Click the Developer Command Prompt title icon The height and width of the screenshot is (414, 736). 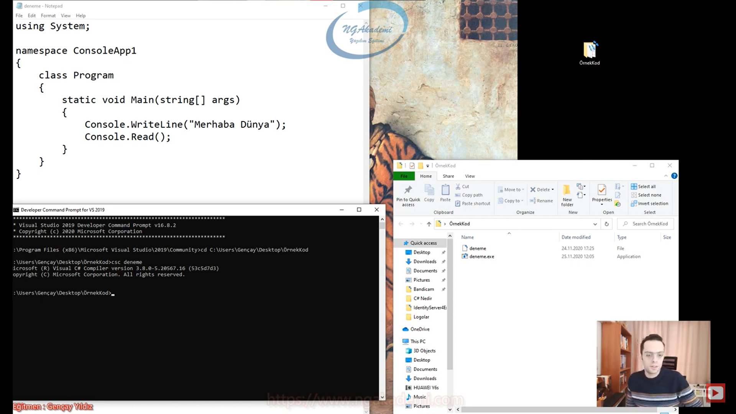[x=16, y=210]
